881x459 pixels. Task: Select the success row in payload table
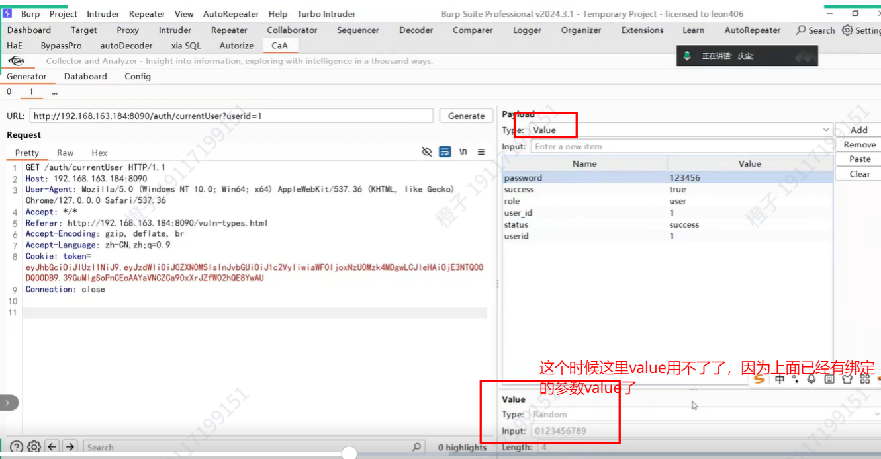coord(667,189)
